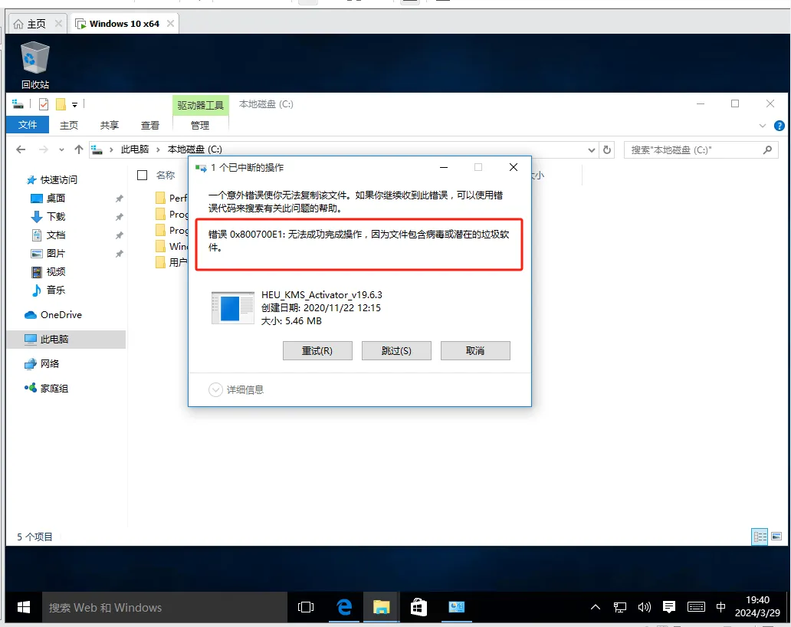
Task: Go back with the left arrow
Action: (21, 149)
